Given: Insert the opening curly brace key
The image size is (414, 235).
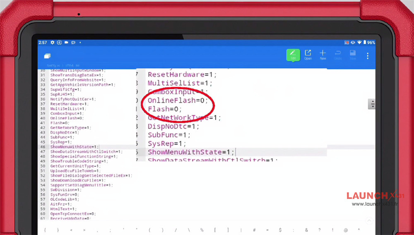Looking at the screenshot, I should coord(45,230).
